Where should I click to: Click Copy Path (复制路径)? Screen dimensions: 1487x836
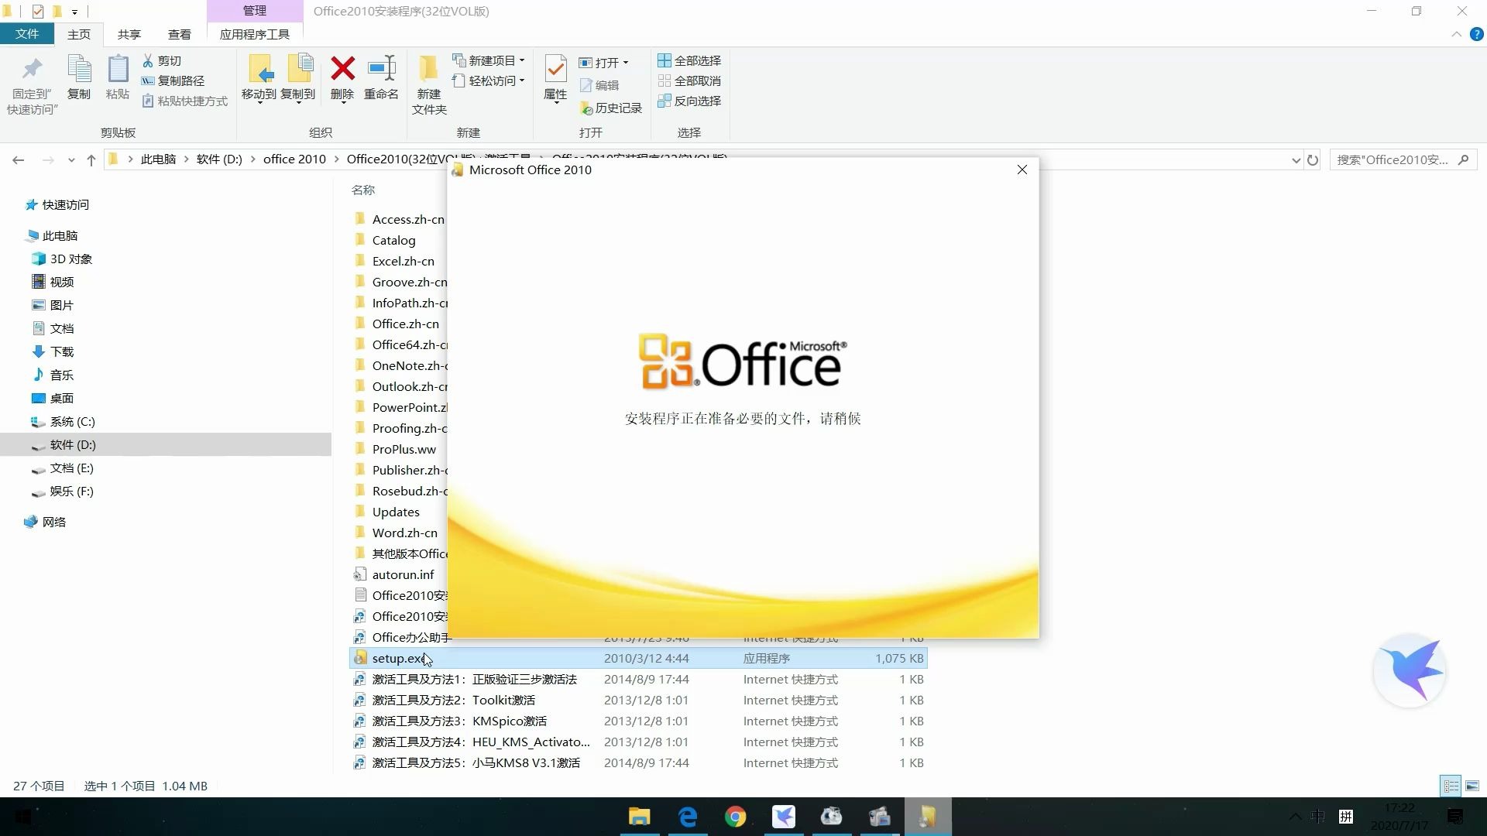[x=173, y=81]
